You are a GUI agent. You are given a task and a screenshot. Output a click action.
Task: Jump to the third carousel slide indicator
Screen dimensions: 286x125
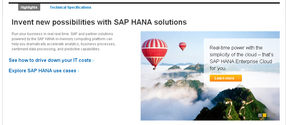point(269,115)
